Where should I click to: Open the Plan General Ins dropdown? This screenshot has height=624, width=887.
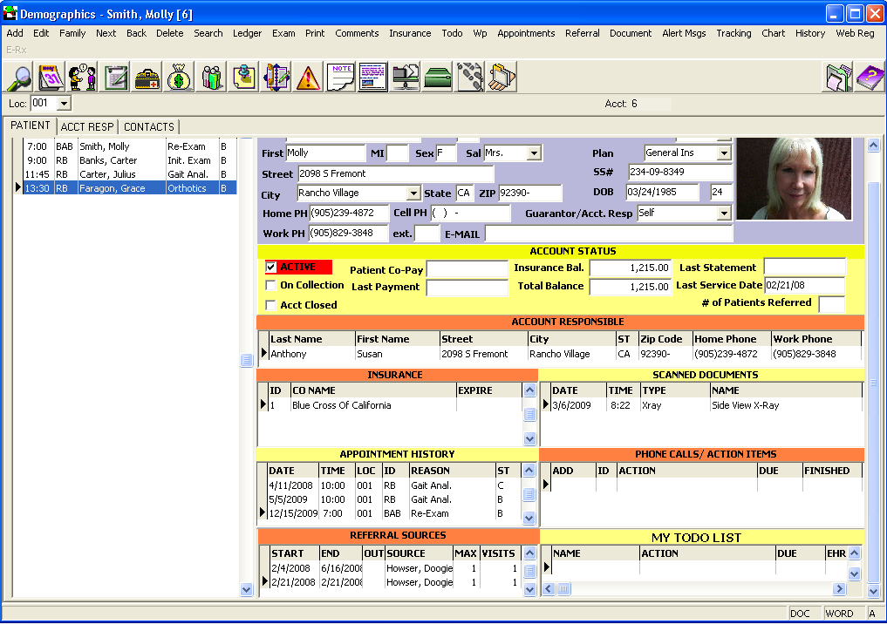pos(724,153)
